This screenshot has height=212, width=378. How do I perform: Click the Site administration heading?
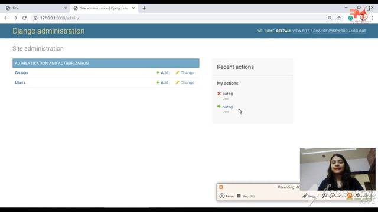(x=38, y=48)
